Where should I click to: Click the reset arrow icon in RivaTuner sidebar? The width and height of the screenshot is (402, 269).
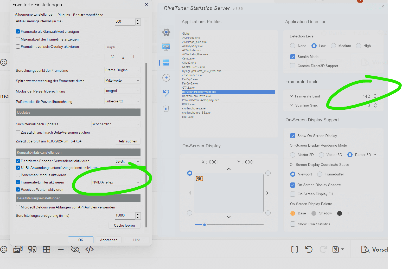coord(166,93)
